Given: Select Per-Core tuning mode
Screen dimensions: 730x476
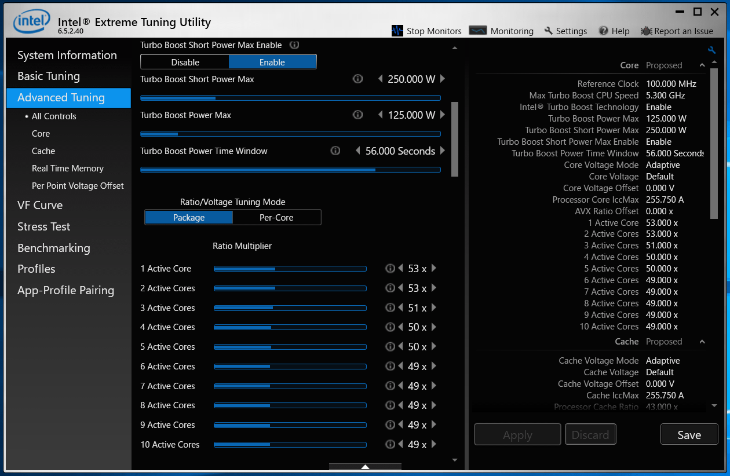Looking at the screenshot, I should pos(276,217).
